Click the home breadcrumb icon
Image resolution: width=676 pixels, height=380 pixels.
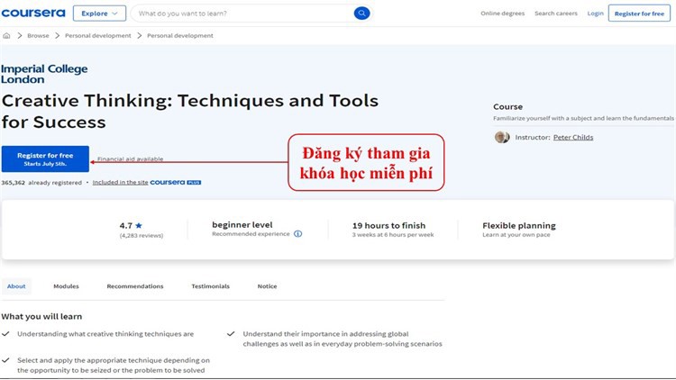click(x=6, y=36)
